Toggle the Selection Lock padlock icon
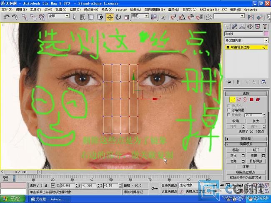Image resolution: width=271 pixels, height=203 pixels. pyautogui.click(x=46, y=186)
